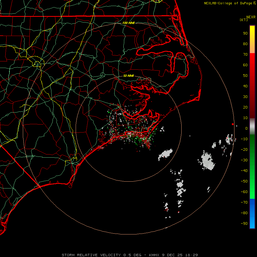
Task: Click the -20 value on velocity scale
Action: pyautogui.click(x=244, y=150)
